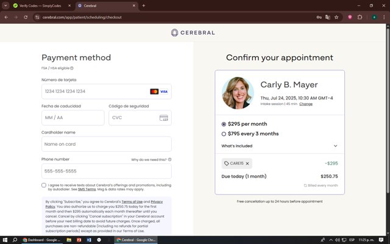Open the pink shield extension
Viewport: 390px width, 244px height.
click(350, 17)
